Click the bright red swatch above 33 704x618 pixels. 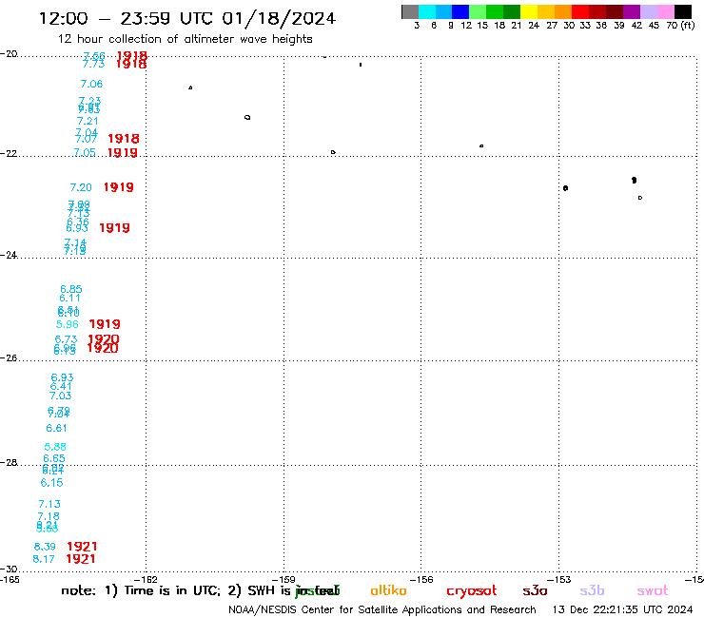[580, 11]
